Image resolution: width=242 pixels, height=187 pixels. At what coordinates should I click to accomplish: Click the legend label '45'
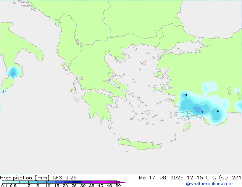click(109, 185)
